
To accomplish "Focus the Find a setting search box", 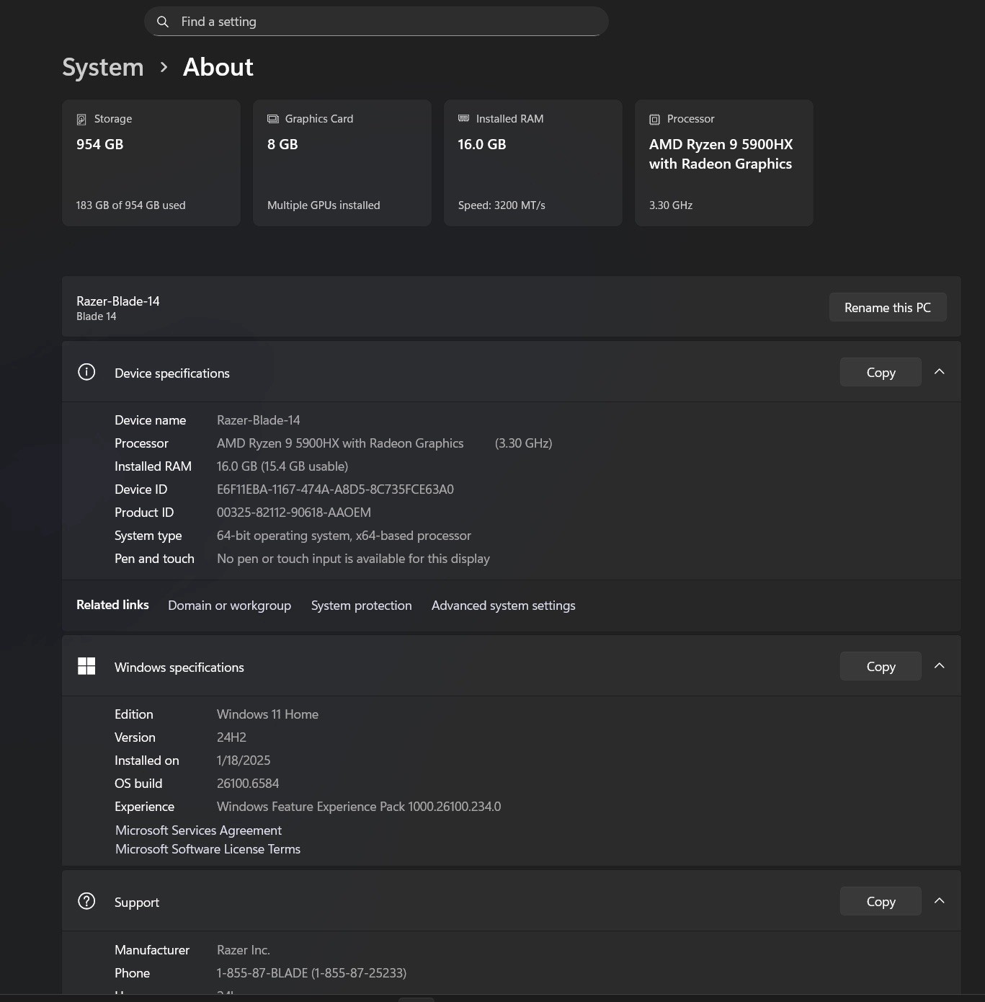I will (x=376, y=22).
